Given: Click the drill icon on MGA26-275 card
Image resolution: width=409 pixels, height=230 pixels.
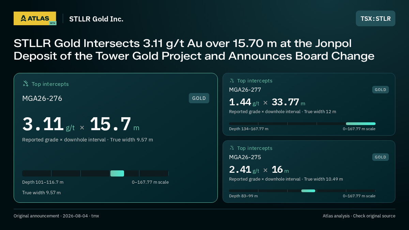Looking at the screenshot, I should pyautogui.click(x=232, y=148).
